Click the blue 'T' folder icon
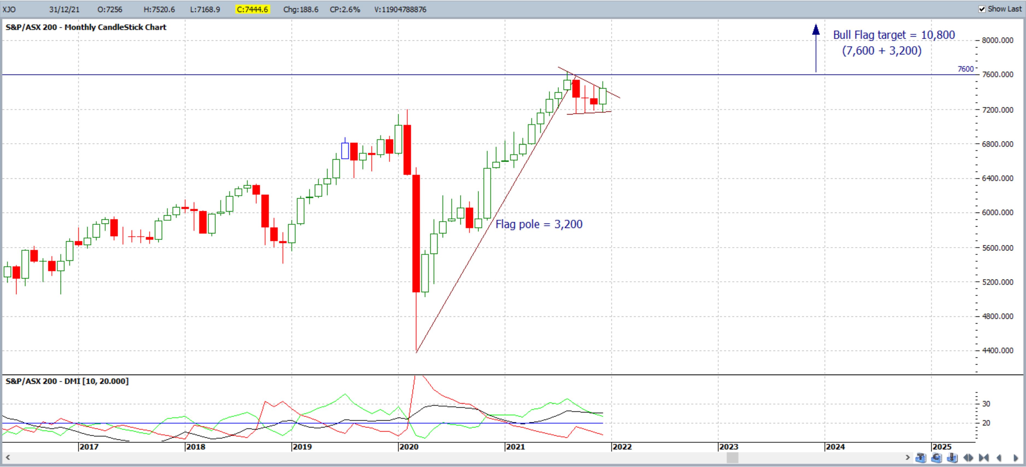Viewport: 1026px width, 467px height. [921, 457]
